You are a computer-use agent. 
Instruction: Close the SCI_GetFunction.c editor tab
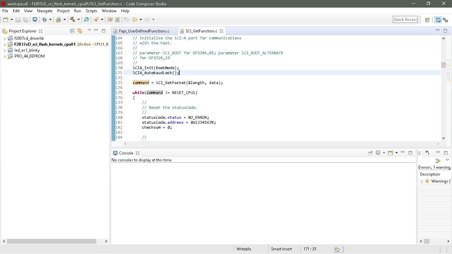pyautogui.click(x=221, y=31)
